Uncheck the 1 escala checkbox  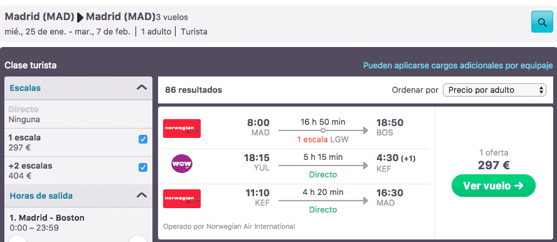(143, 139)
